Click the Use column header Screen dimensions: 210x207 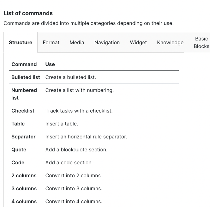tap(50, 64)
